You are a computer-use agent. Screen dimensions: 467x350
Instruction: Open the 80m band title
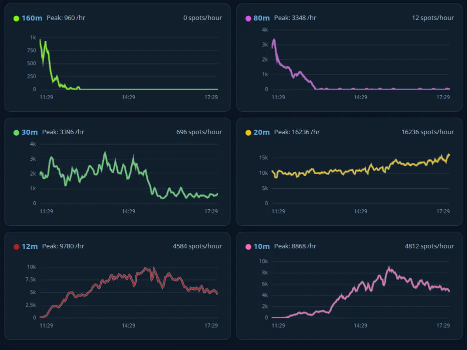tap(262, 18)
